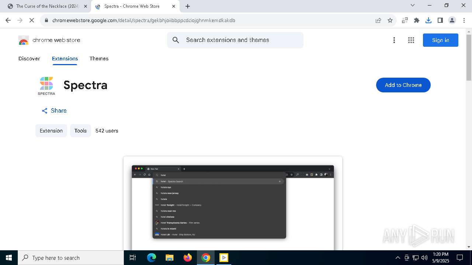Open the Google apps grid
The height and width of the screenshot is (265, 472).
tap(411, 40)
